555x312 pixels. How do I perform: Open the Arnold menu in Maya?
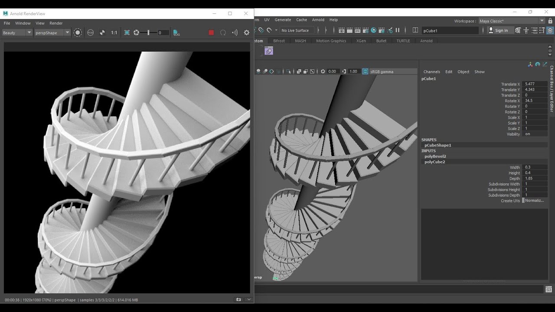318,19
